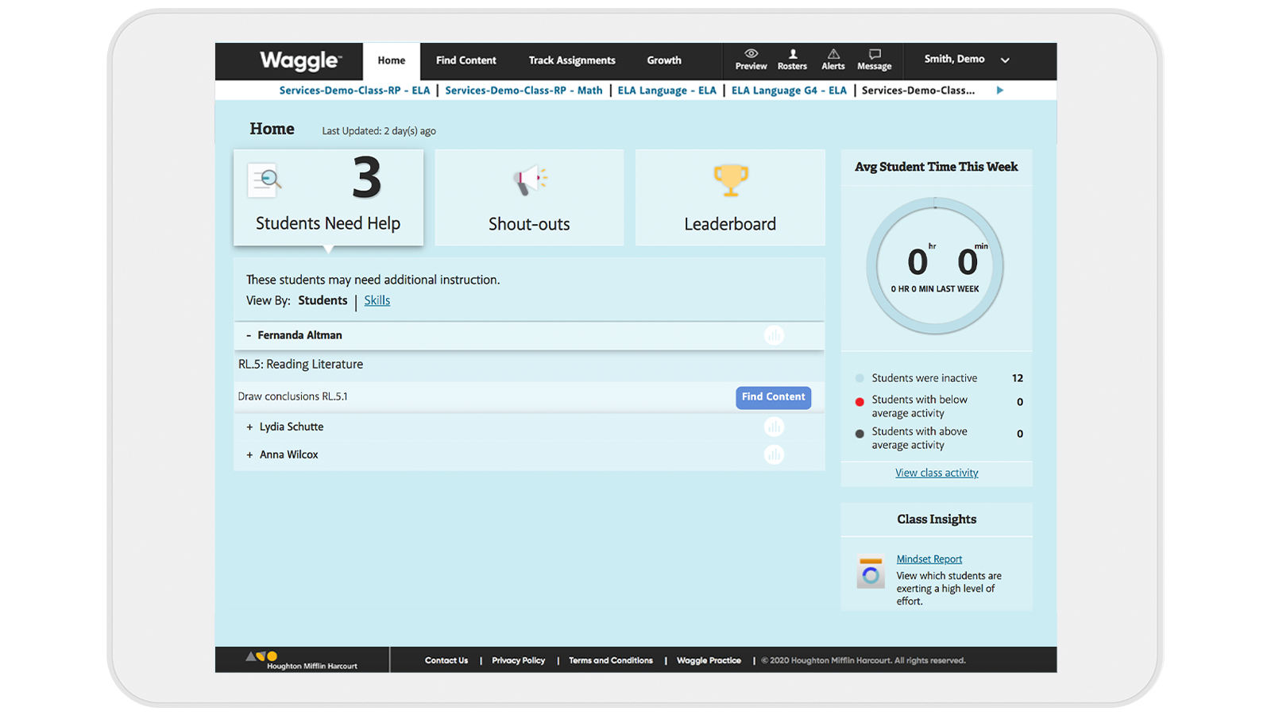Open Anna Wilcox's chart icon
The height and width of the screenshot is (715, 1271).
pos(775,454)
